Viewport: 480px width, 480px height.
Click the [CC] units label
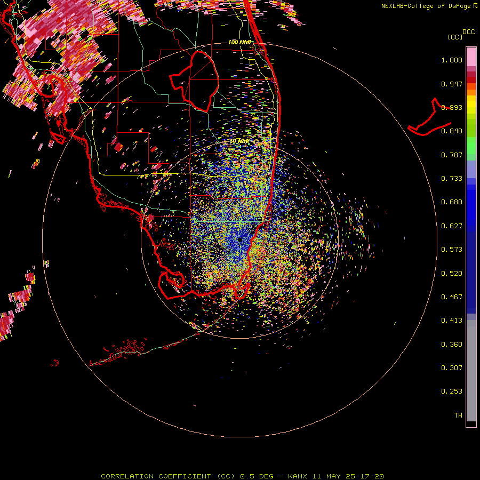[455, 37]
